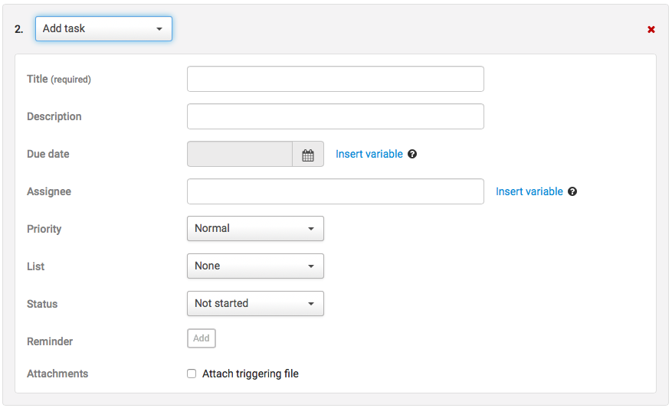Click the red X remove action icon
The height and width of the screenshot is (408, 672).
coord(651,29)
